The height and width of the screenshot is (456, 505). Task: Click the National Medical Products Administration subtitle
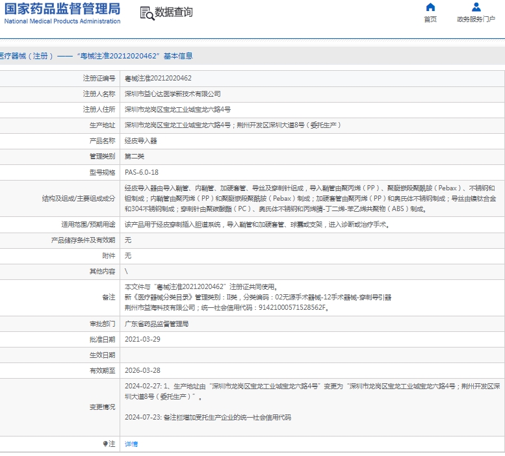click(62, 21)
